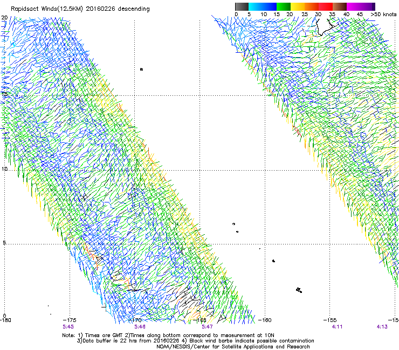Click the longitude label '-170'
Image resolution: width=399 pixels, height=350 pixels.
135,320
